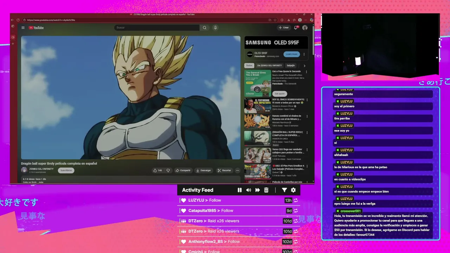
Task: Start voice search with the microphone
Action: click(216, 27)
